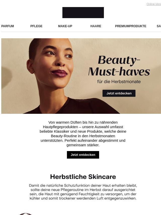Open the HAARE category
The image size is (161, 215).
click(96, 26)
